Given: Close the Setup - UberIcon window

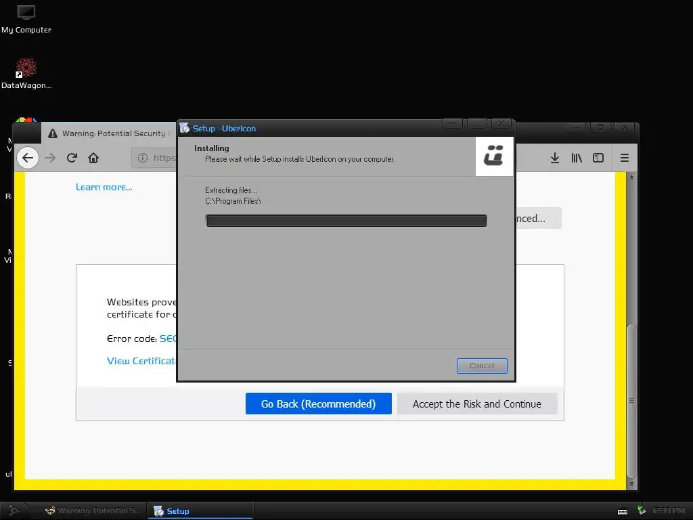Looking at the screenshot, I should [501, 123].
